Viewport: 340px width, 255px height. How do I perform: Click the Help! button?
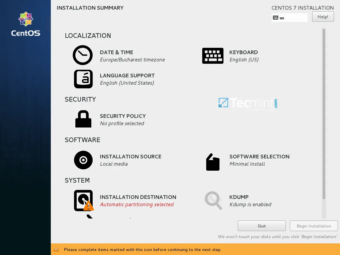tap(322, 16)
